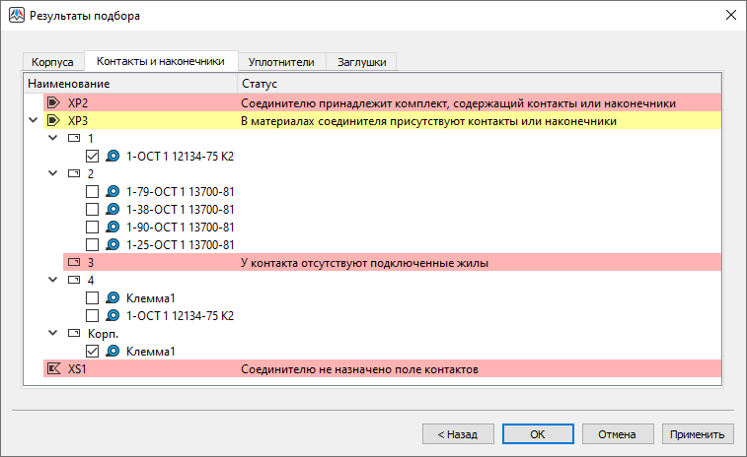Go back with the < Назад button

457,433
